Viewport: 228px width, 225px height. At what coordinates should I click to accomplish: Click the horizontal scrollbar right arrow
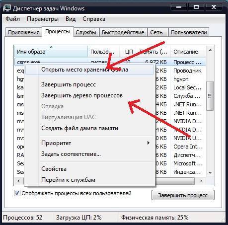201,181
